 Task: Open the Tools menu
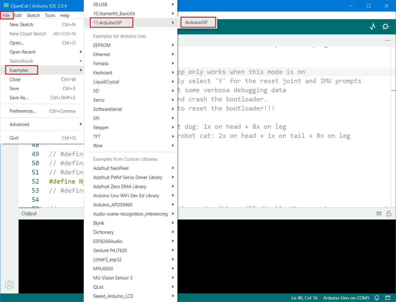50,16
